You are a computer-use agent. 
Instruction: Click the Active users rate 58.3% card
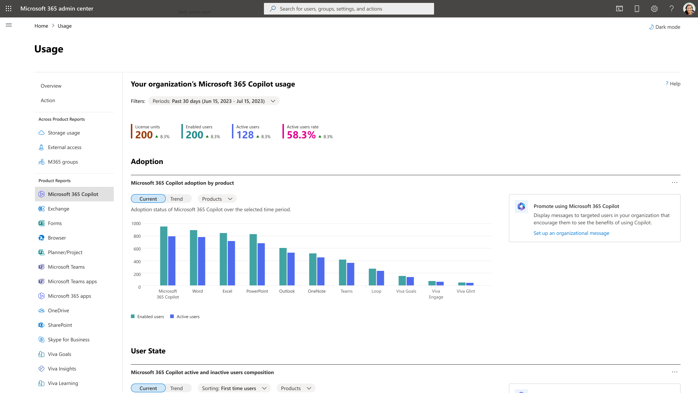point(308,132)
